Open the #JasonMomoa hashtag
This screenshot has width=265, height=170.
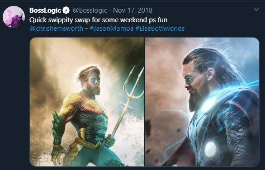tap(112, 28)
